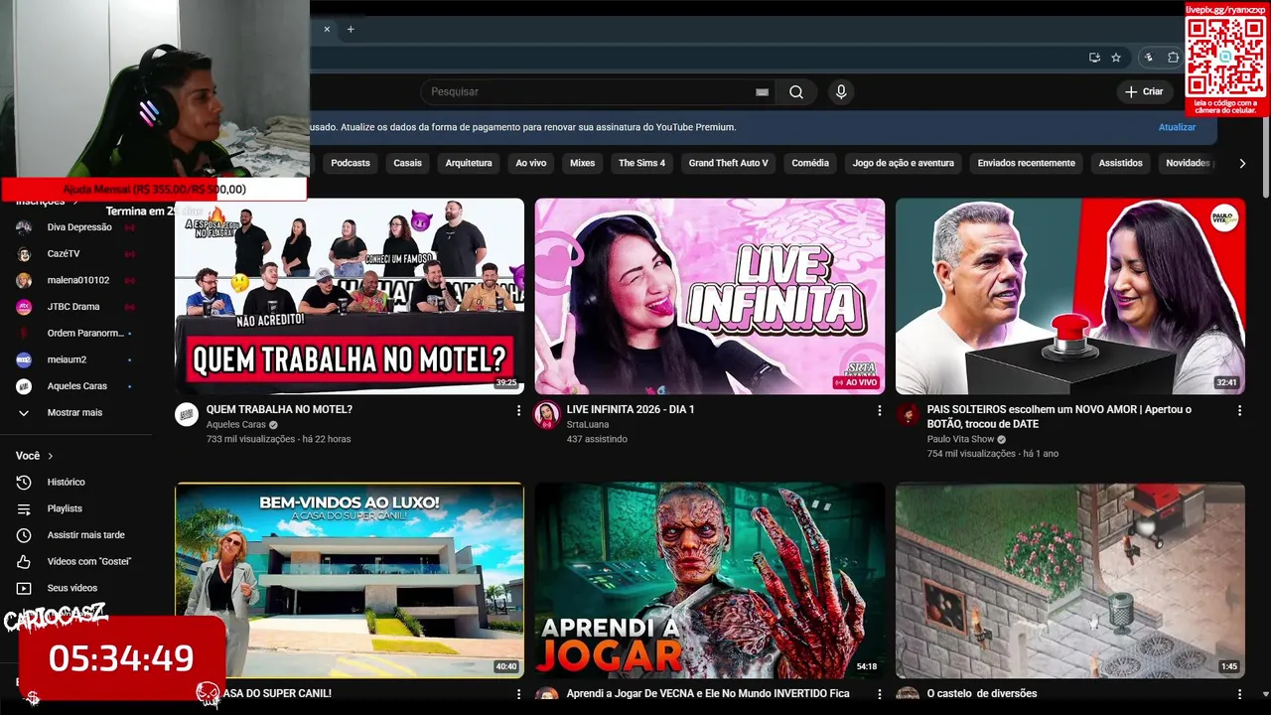Show more category chips with right arrow
The width and height of the screenshot is (1271, 715).
[x=1242, y=163]
